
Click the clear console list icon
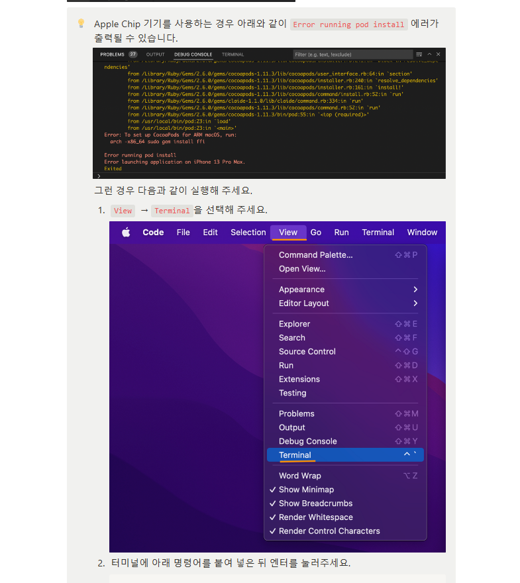coord(419,54)
